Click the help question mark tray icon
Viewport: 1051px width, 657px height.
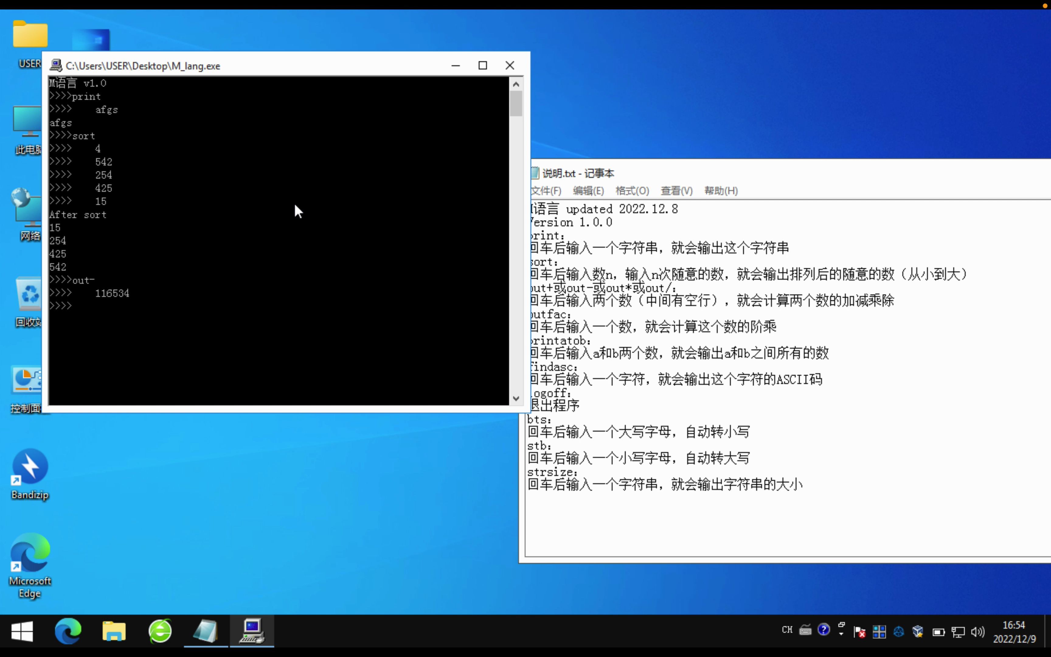point(824,630)
